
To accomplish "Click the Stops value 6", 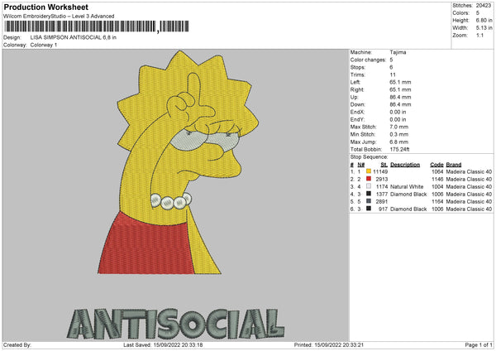I will (x=391, y=67).
